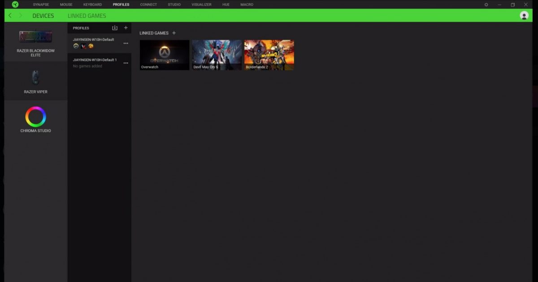
Task: Open the CONNECT tab
Action: 148,4
